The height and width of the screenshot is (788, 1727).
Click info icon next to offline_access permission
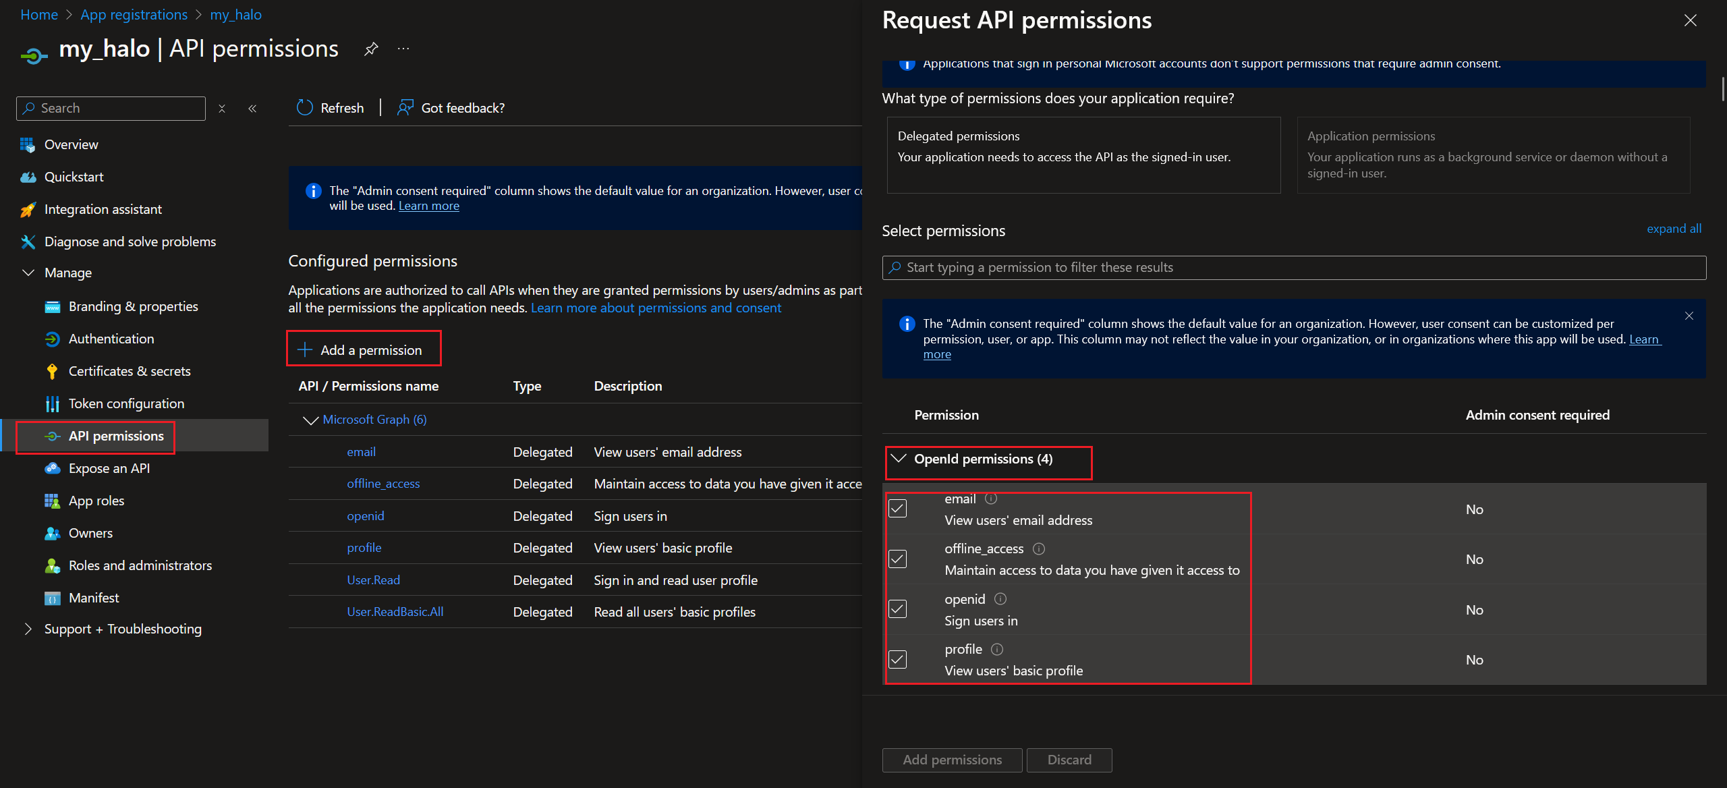pyautogui.click(x=1039, y=548)
